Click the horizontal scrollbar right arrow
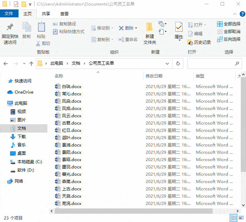246x222 pixels. point(238,211)
